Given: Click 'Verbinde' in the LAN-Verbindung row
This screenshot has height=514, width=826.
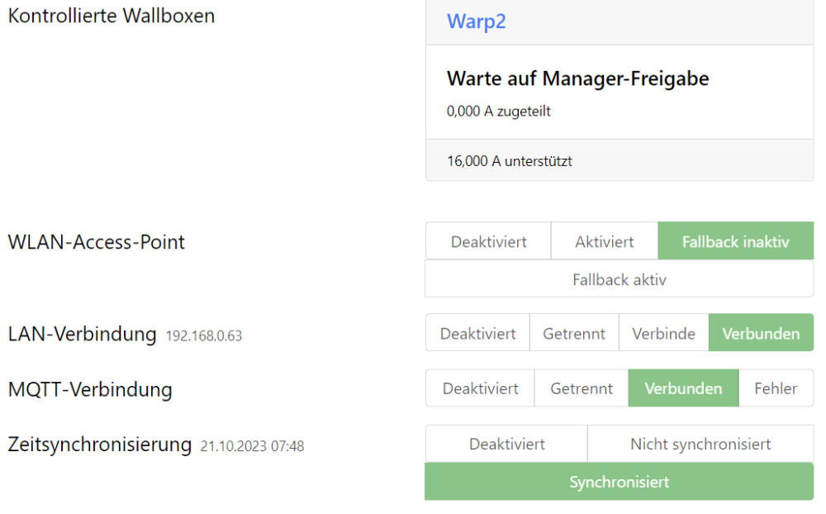Looking at the screenshot, I should coord(663,334).
